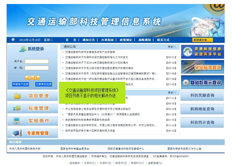Open the 行业标准查询 banner

pos(202,67)
